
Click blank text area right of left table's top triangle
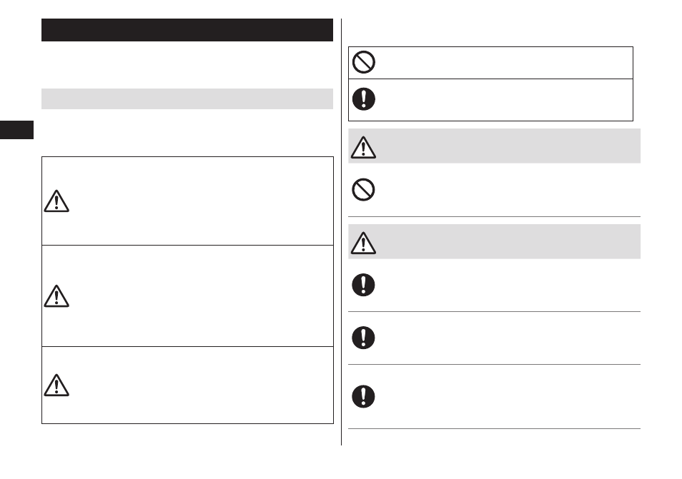[x=202, y=201]
